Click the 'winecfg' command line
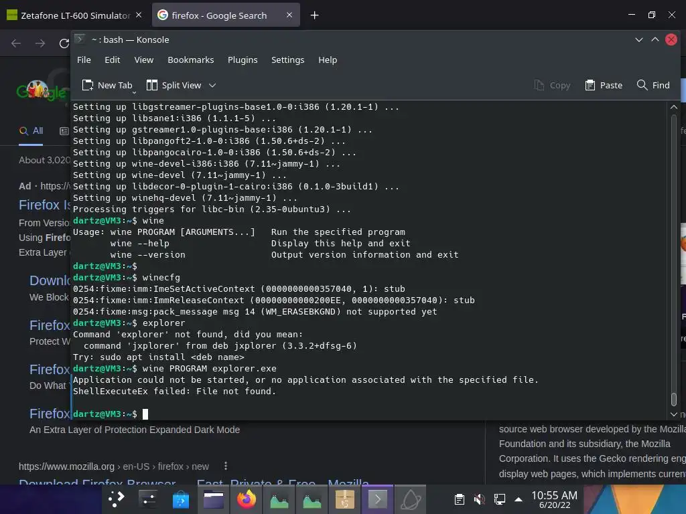This screenshot has width=686, height=514. click(x=127, y=278)
